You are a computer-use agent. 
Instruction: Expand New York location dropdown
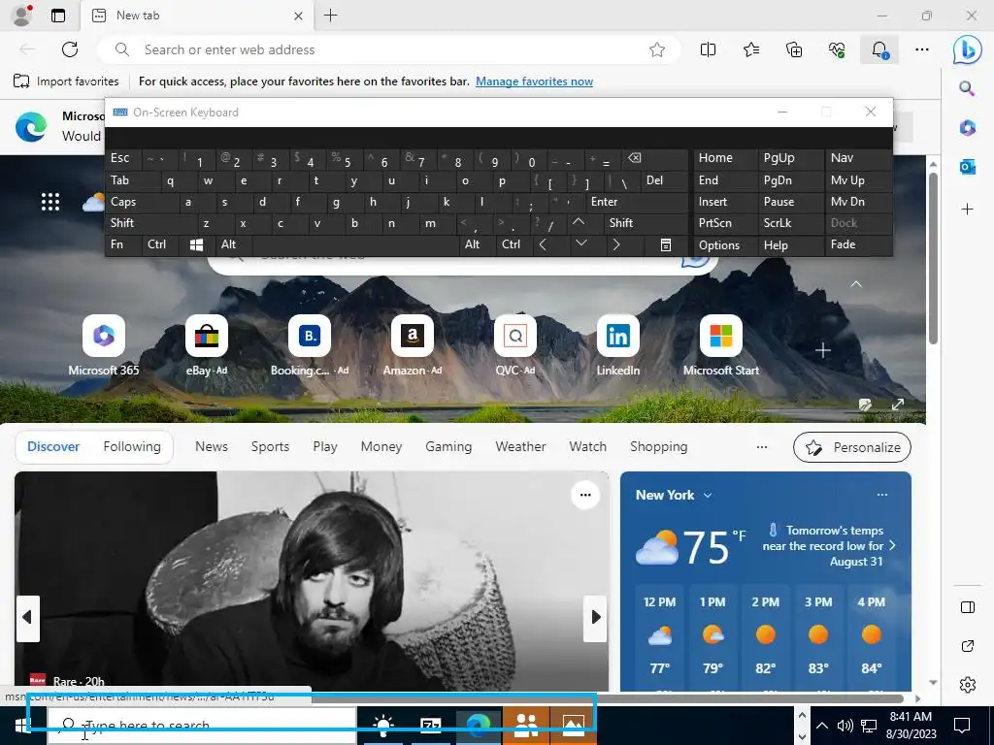708,496
